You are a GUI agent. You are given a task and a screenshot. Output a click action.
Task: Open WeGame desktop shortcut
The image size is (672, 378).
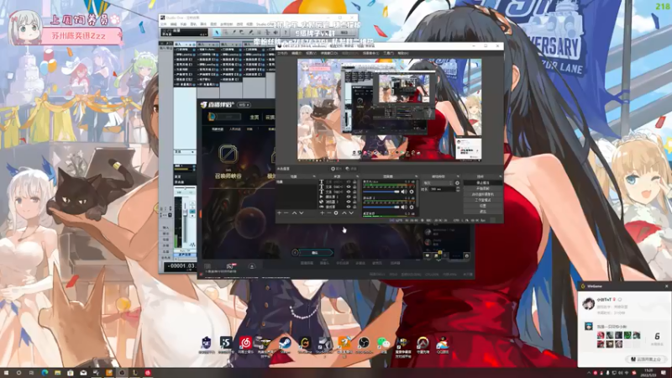click(305, 343)
